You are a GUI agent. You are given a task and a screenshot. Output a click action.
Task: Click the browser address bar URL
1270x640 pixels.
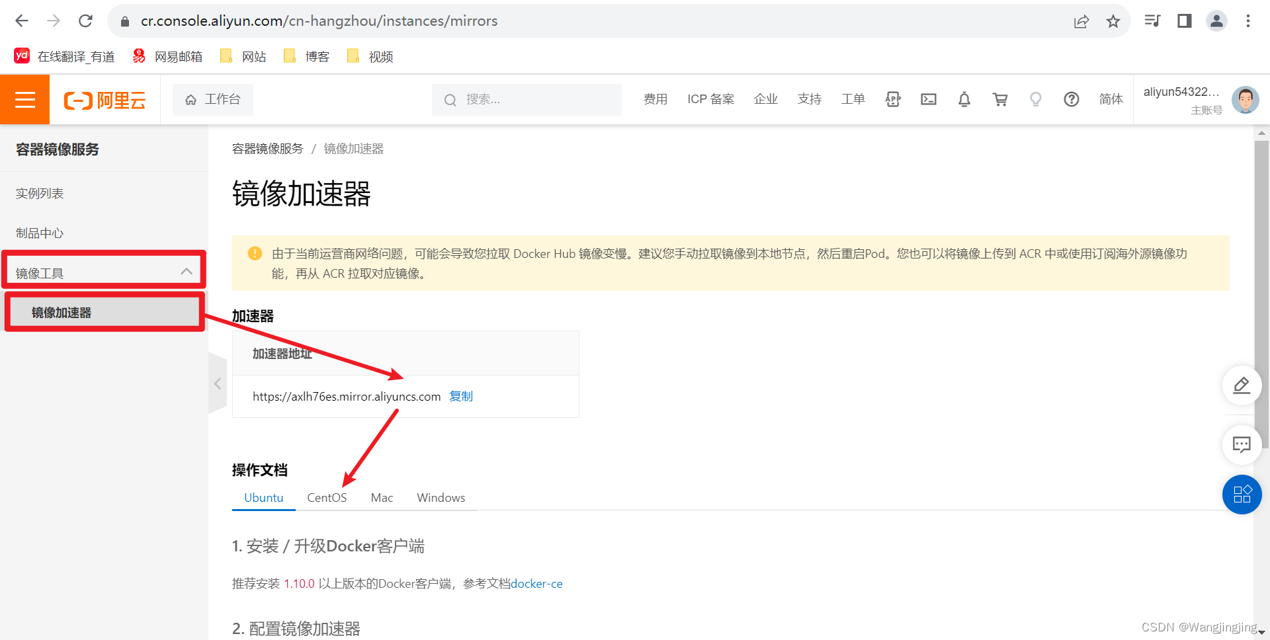click(x=319, y=21)
